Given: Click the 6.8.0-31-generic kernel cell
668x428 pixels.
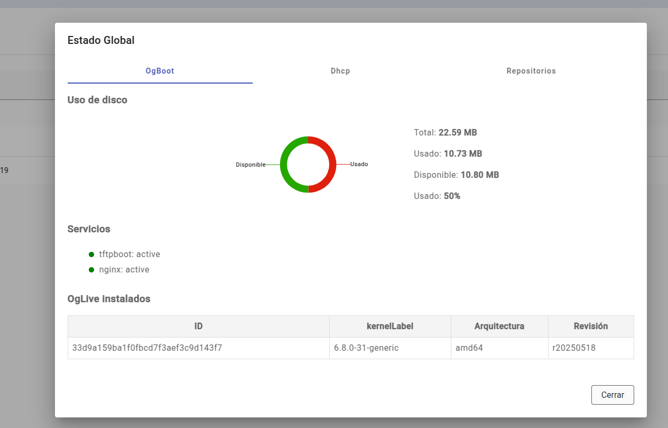Looking at the screenshot, I should [x=366, y=348].
